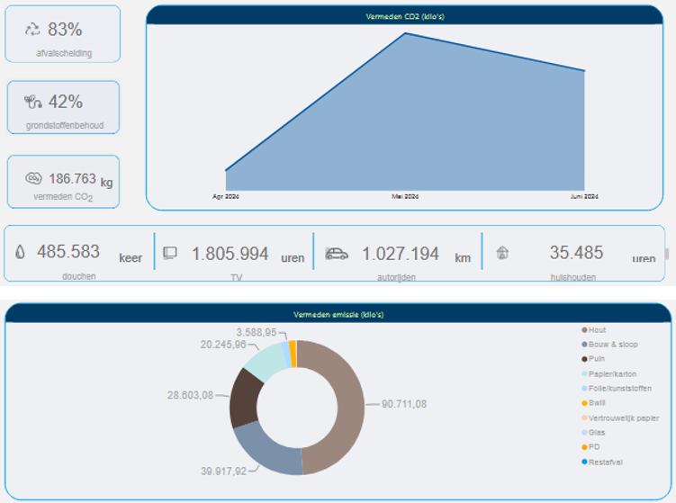Click the car autorijden icon
The image size is (676, 503).
[x=337, y=254]
